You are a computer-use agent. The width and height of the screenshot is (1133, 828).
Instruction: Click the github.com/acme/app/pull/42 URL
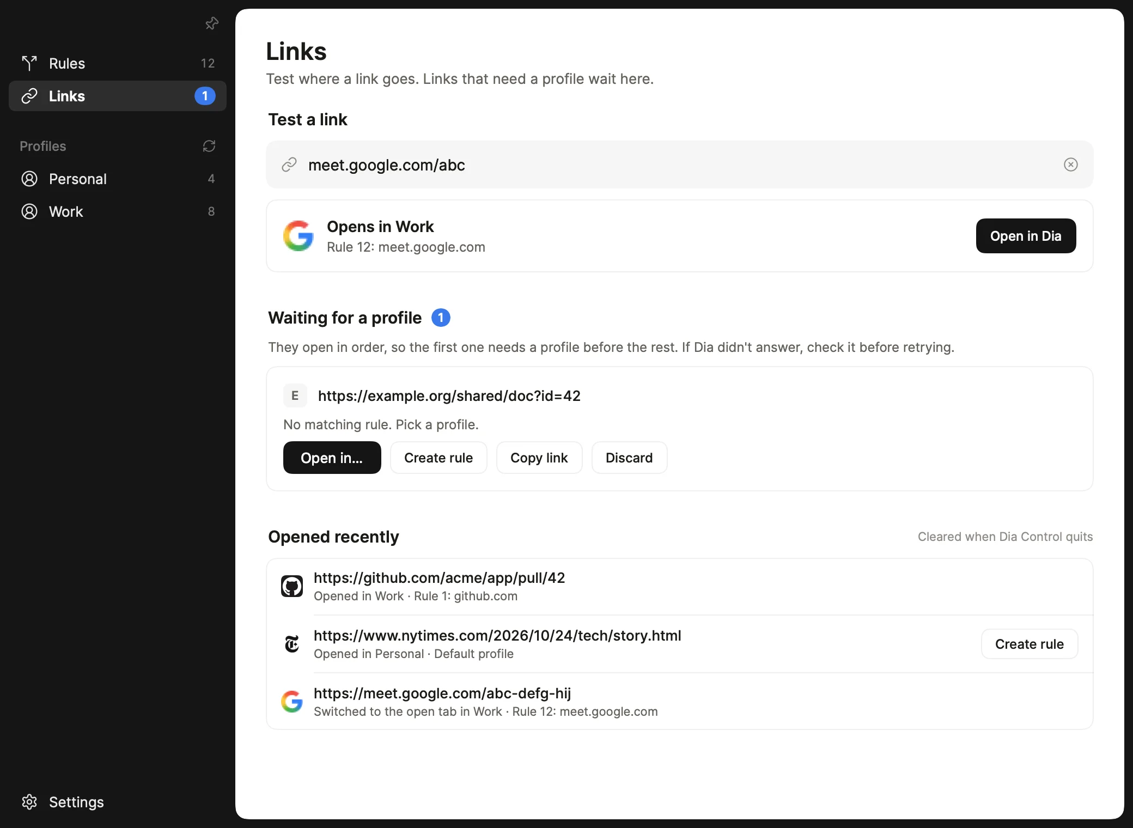pyautogui.click(x=440, y=577)
